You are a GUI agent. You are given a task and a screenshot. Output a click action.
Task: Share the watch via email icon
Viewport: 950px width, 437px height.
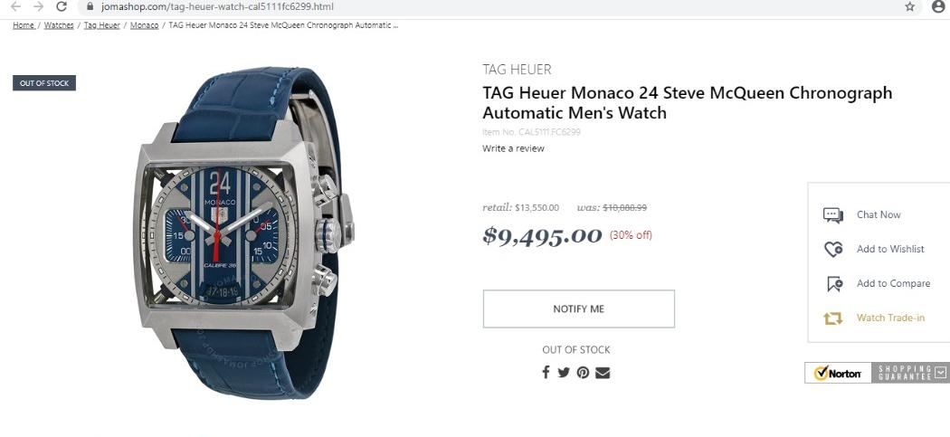(x=603, y=373)
